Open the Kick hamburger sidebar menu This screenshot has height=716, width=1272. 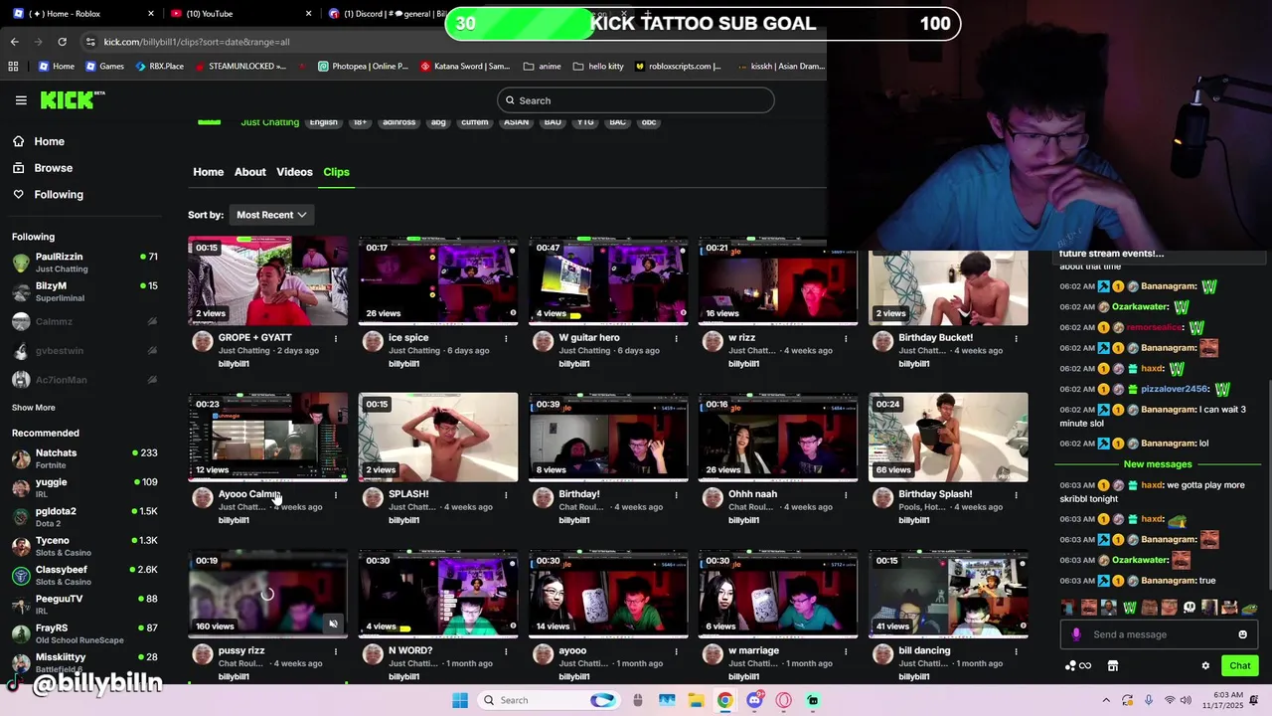pyautogui.click(x=21, y=100)
